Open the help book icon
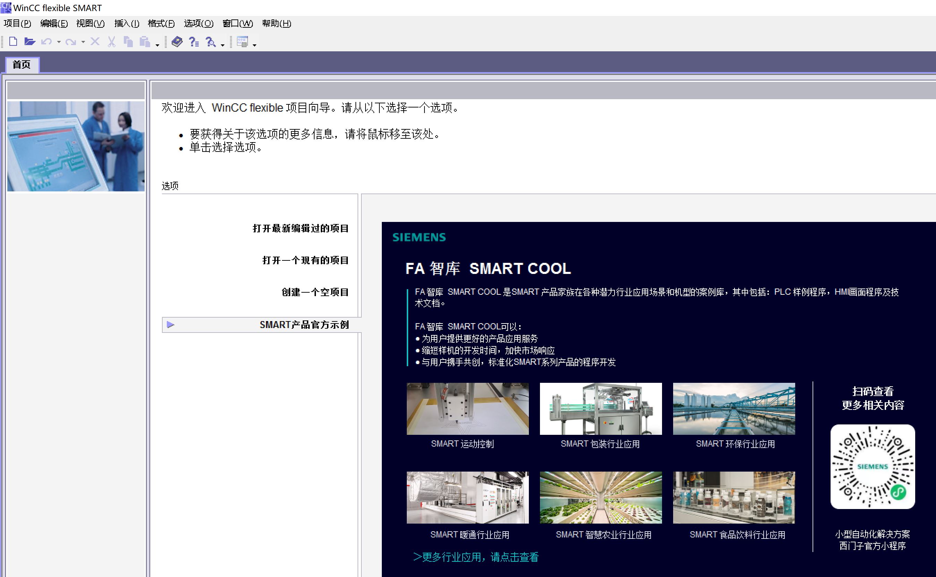 pos(177,42)
